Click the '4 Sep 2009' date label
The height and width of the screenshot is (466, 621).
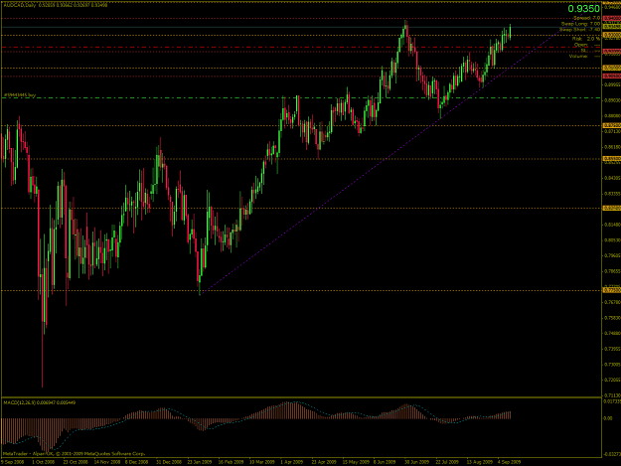coord(510,462)
